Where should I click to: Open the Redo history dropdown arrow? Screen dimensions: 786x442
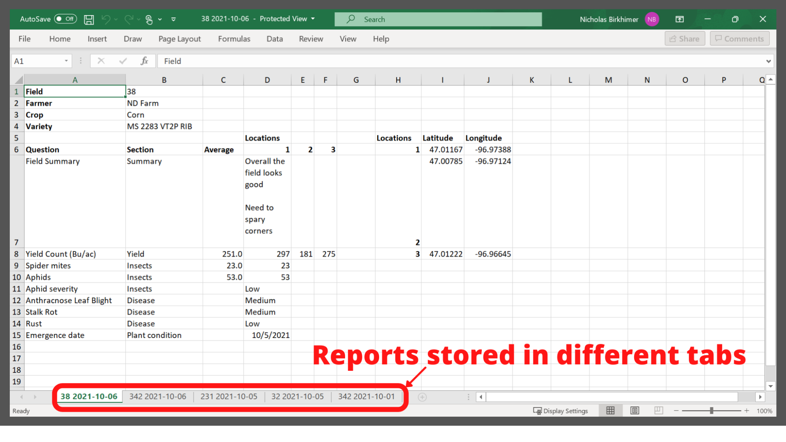[x=139, y=19]
